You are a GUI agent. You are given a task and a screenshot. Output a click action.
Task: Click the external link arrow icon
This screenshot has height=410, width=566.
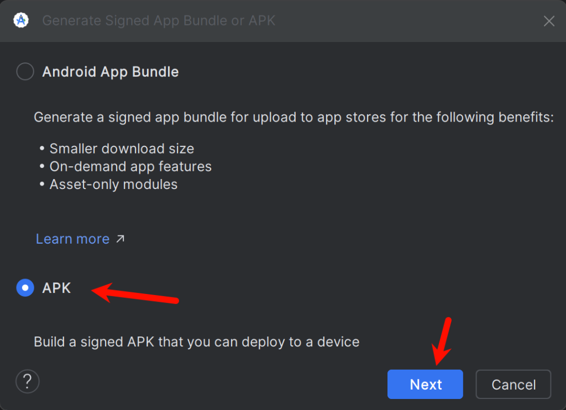pyautogui.click(x=120, y=239)
